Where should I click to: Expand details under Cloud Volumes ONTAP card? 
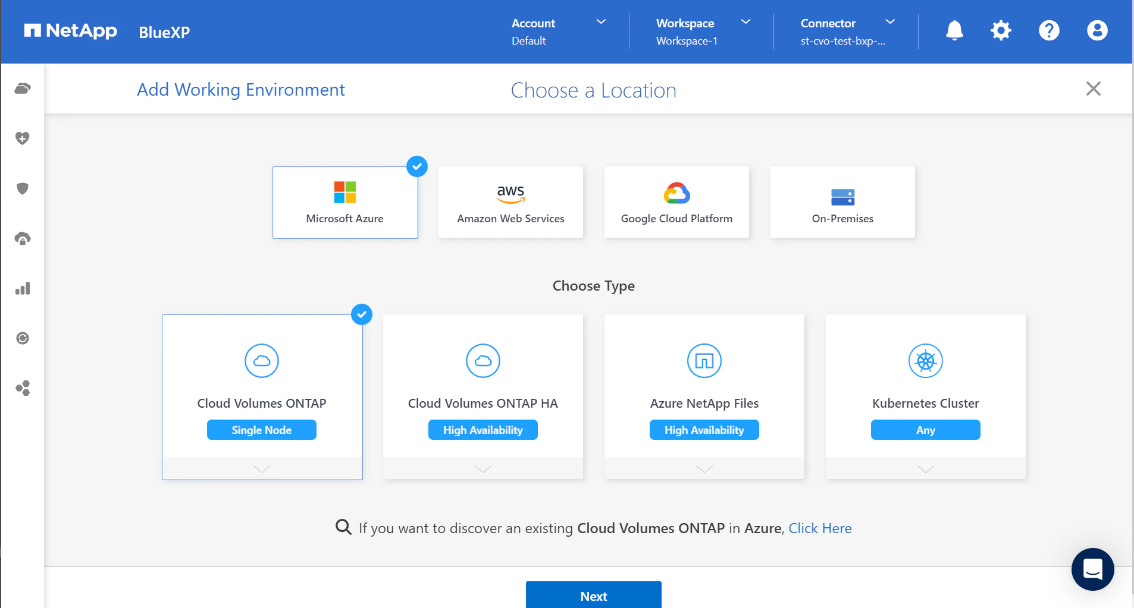[x=262, y=469]
